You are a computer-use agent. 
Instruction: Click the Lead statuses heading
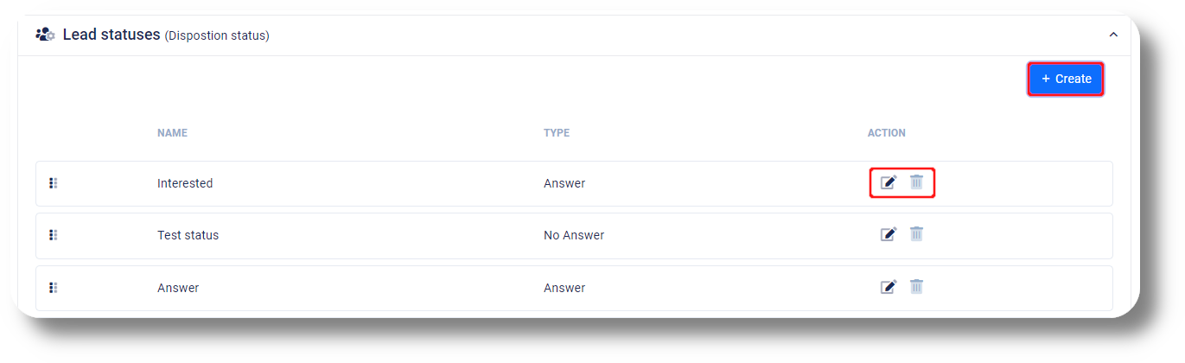pos(111,35)
